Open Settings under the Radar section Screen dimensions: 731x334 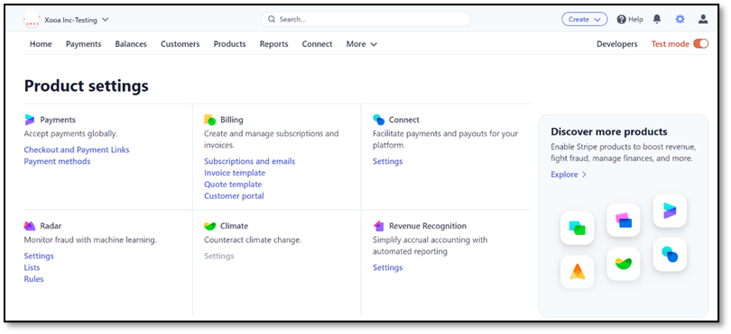pyautogui.click(x=39, y=256)
